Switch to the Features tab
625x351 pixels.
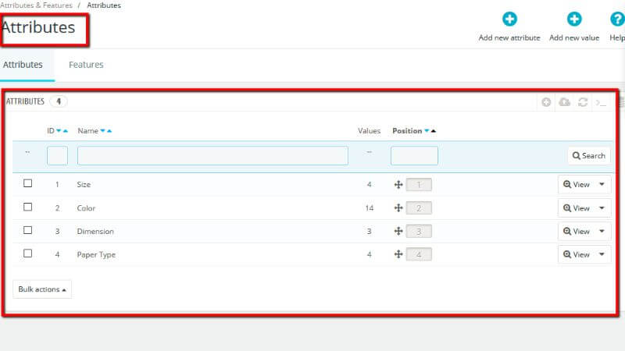pyautogui.click(x=86, y=65)
